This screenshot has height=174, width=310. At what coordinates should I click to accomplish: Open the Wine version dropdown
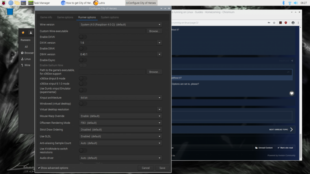[x=121, y=25]
